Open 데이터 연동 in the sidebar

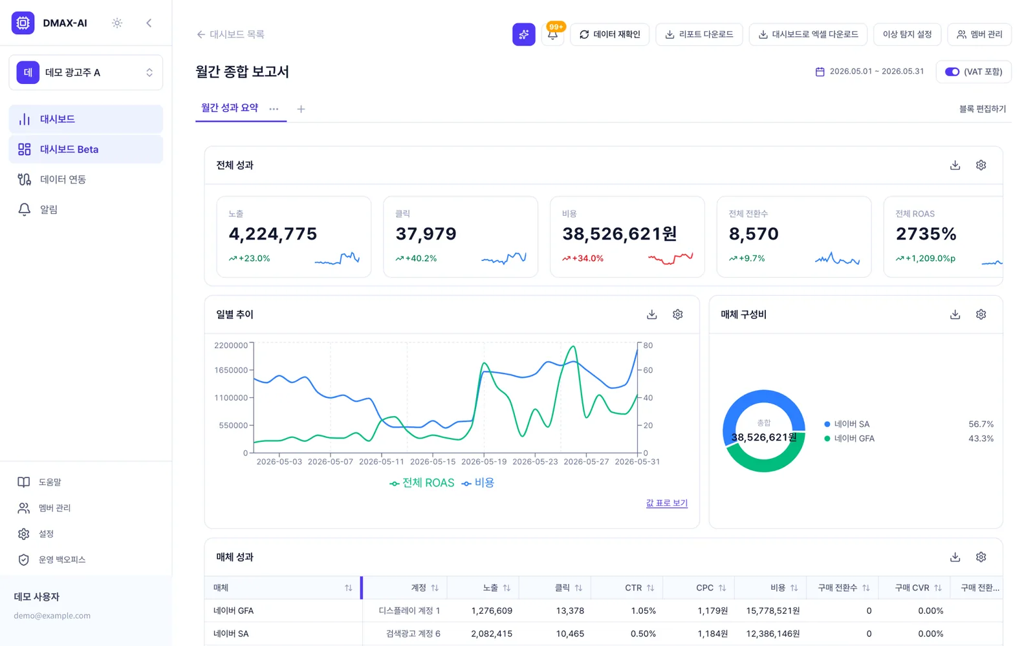click(86, 179)
